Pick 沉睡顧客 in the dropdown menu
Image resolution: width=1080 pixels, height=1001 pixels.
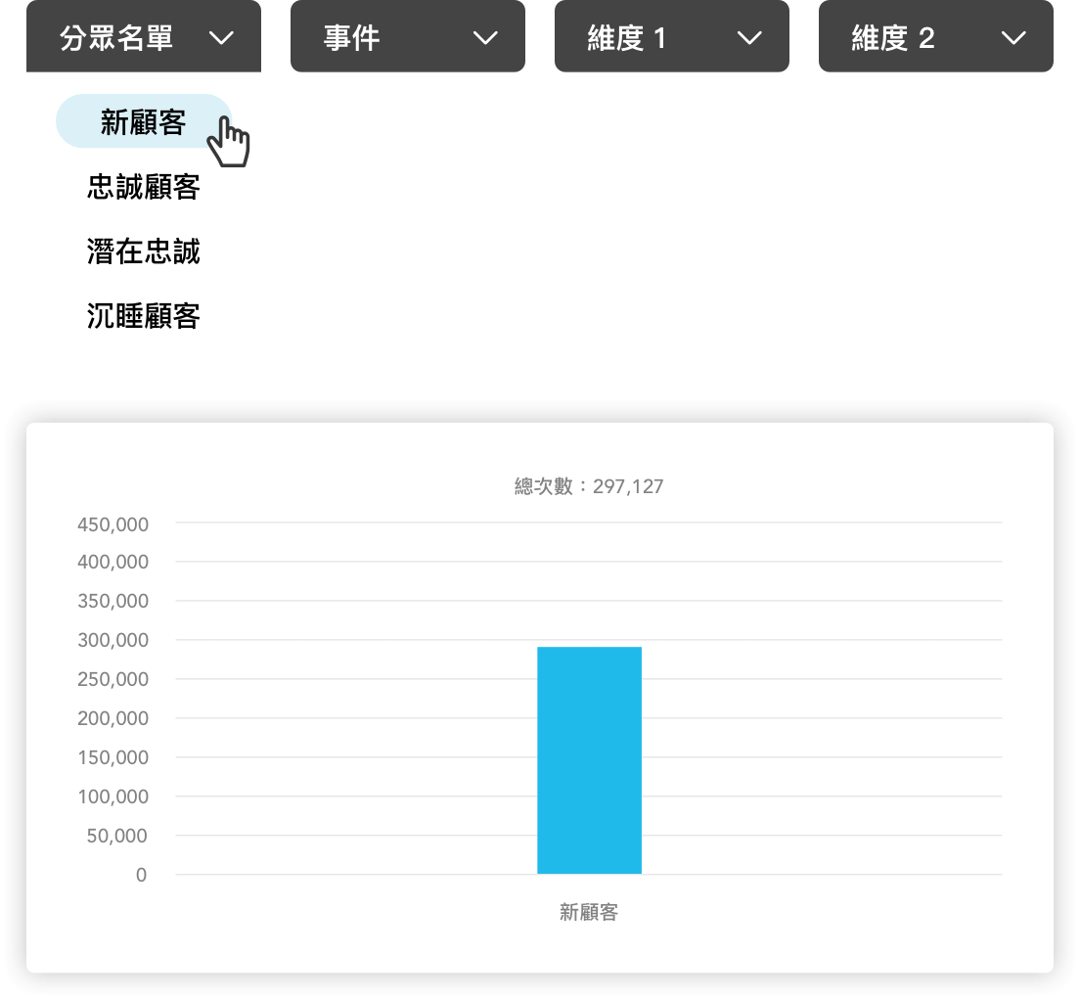[143, 316]
